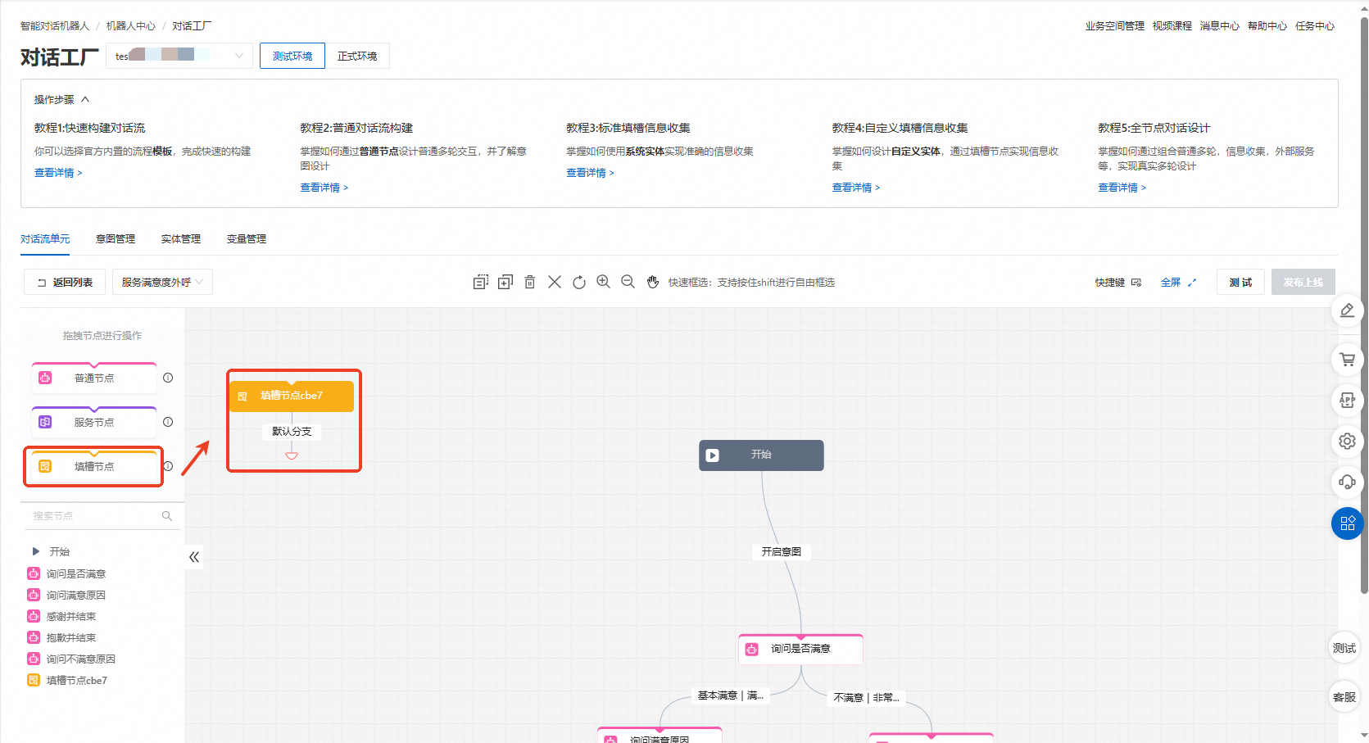Open the 意图管理 tab
The image size is (1369, 743).
(116, 239)
